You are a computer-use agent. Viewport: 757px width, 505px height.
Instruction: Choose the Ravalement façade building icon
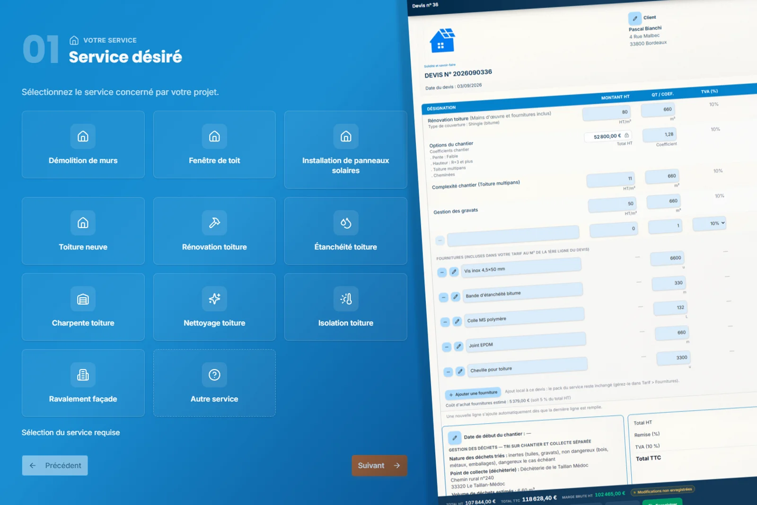coord(83,375)
